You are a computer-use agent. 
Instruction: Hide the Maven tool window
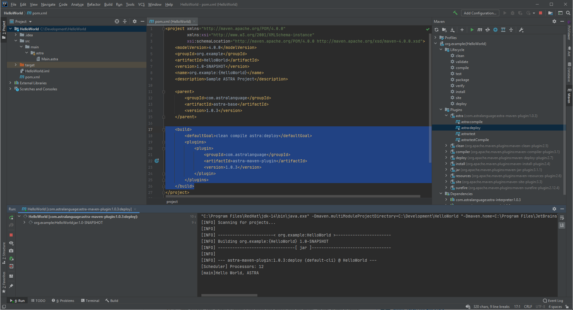point(562,21)
